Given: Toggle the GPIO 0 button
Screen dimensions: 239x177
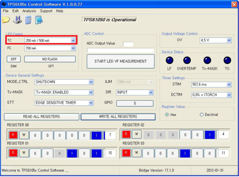Looking at the screenshot, I should [x=135, y=104].
